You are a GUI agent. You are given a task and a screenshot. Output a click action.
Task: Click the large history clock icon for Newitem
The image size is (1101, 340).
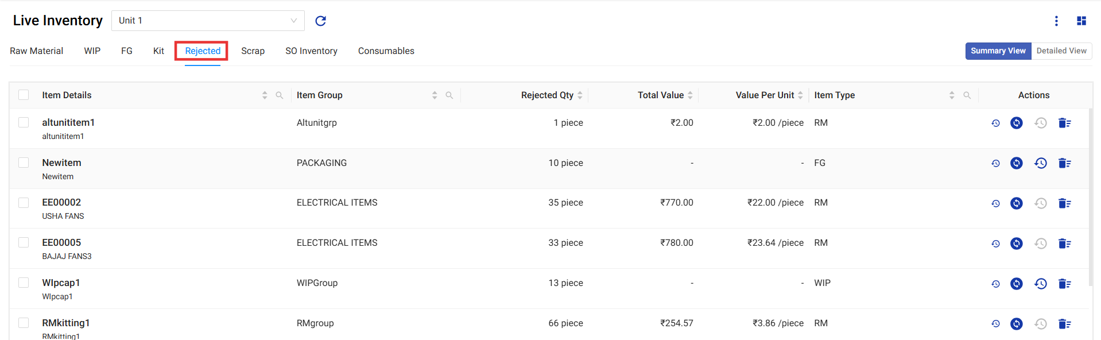[x=1040, y=163]
